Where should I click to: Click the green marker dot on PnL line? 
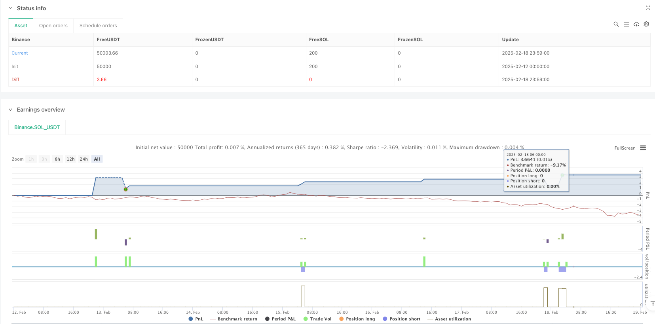(125, 189)
